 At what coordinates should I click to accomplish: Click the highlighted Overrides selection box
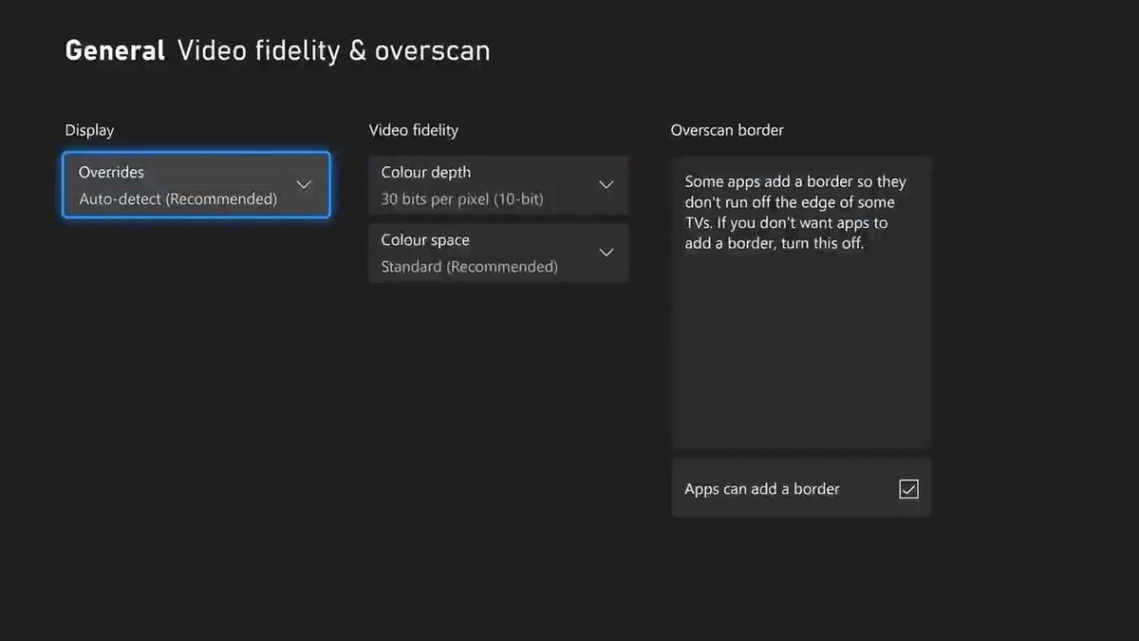point(195,185)
